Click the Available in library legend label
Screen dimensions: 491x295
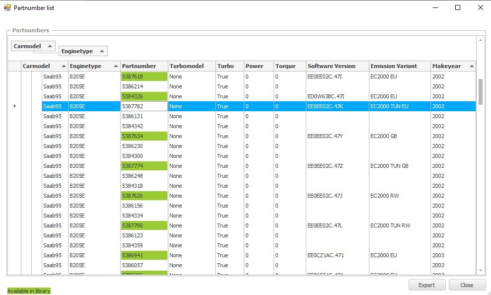pos(29,291)
